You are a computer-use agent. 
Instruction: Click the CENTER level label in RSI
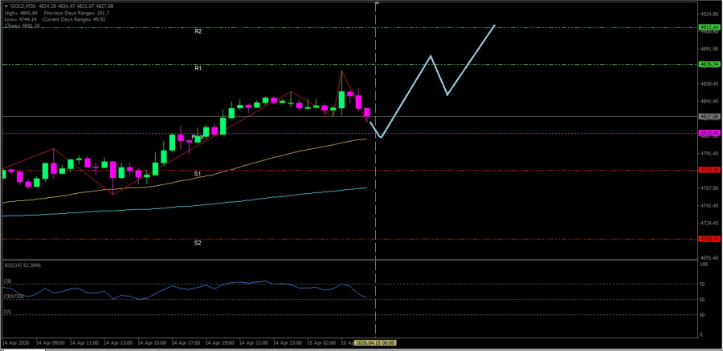click(x=13, y=297)
